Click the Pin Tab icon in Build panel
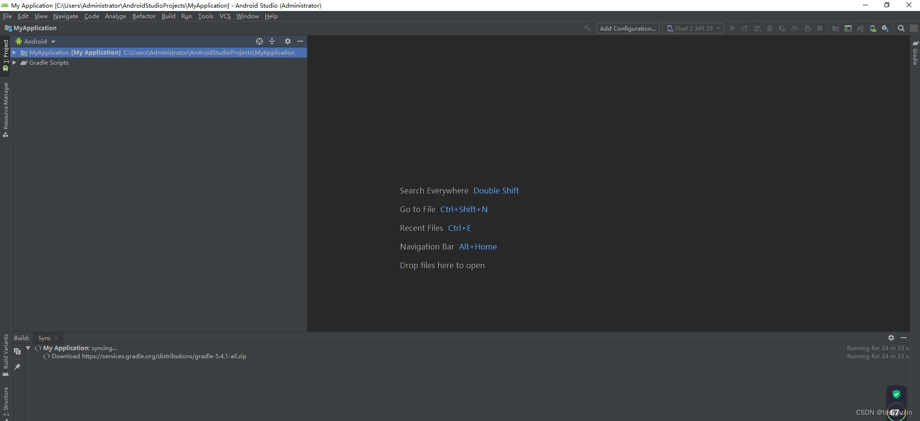Image resolution: width=920 pixels, height=421 pixels. click(17, 366)
